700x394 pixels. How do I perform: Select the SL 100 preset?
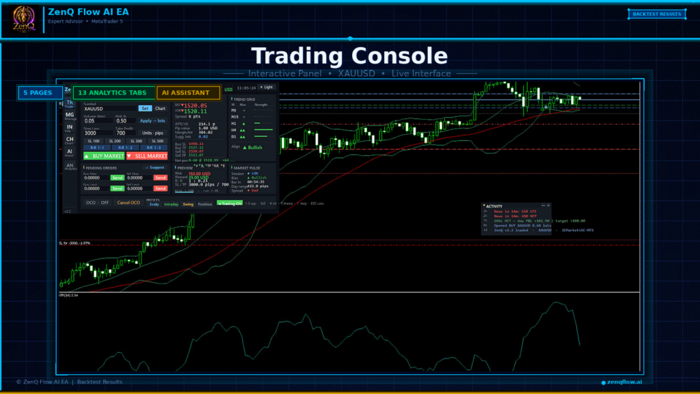[x=93, y=141]
